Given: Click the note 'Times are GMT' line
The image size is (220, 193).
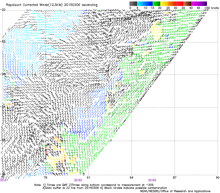Looking at the screenshot, I should click(94, 185).
